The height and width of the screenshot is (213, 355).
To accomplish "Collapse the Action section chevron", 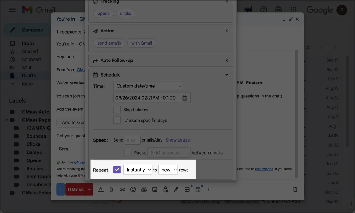I will (x=227, y=31).
